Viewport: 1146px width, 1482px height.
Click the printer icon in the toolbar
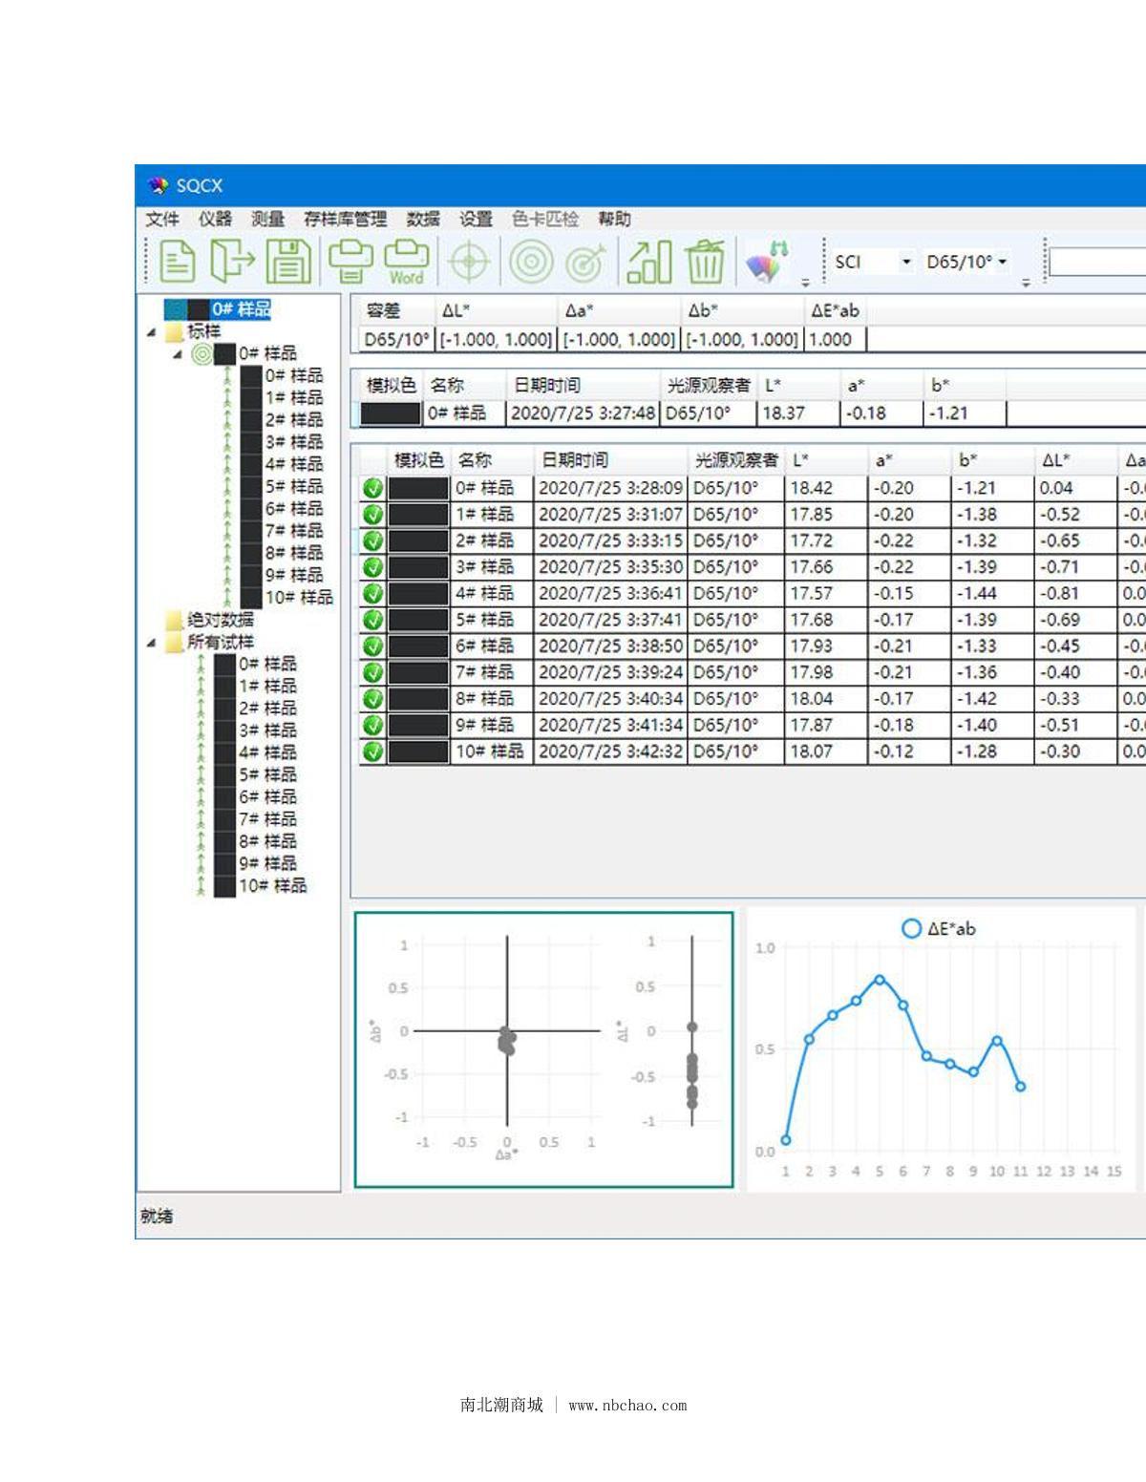click(350, 262)
